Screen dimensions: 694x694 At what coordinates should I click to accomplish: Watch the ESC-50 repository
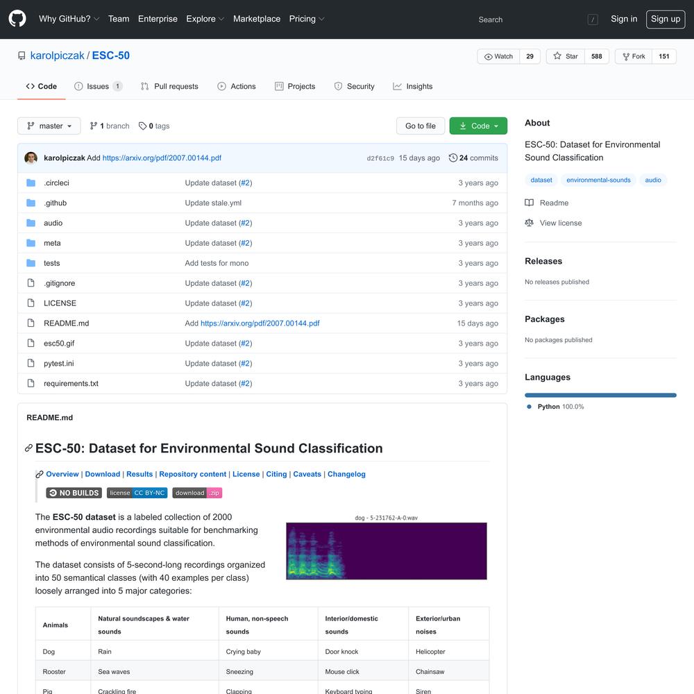coord(498,57)
